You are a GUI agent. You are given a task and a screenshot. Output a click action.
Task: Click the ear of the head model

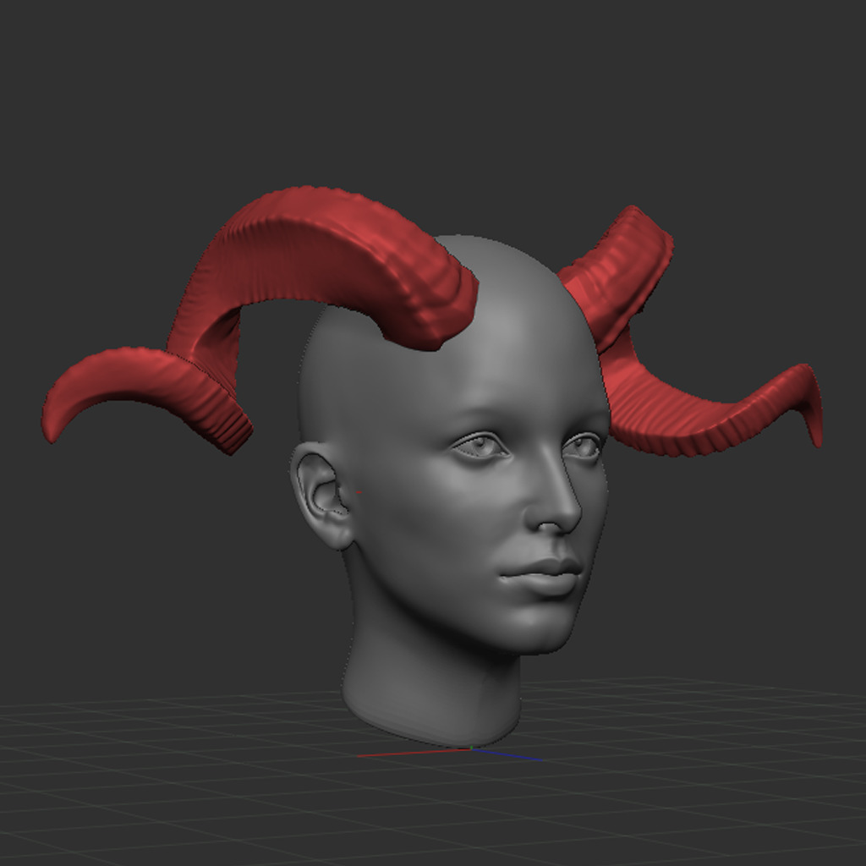pyautogui.click(x=321, y=496)
